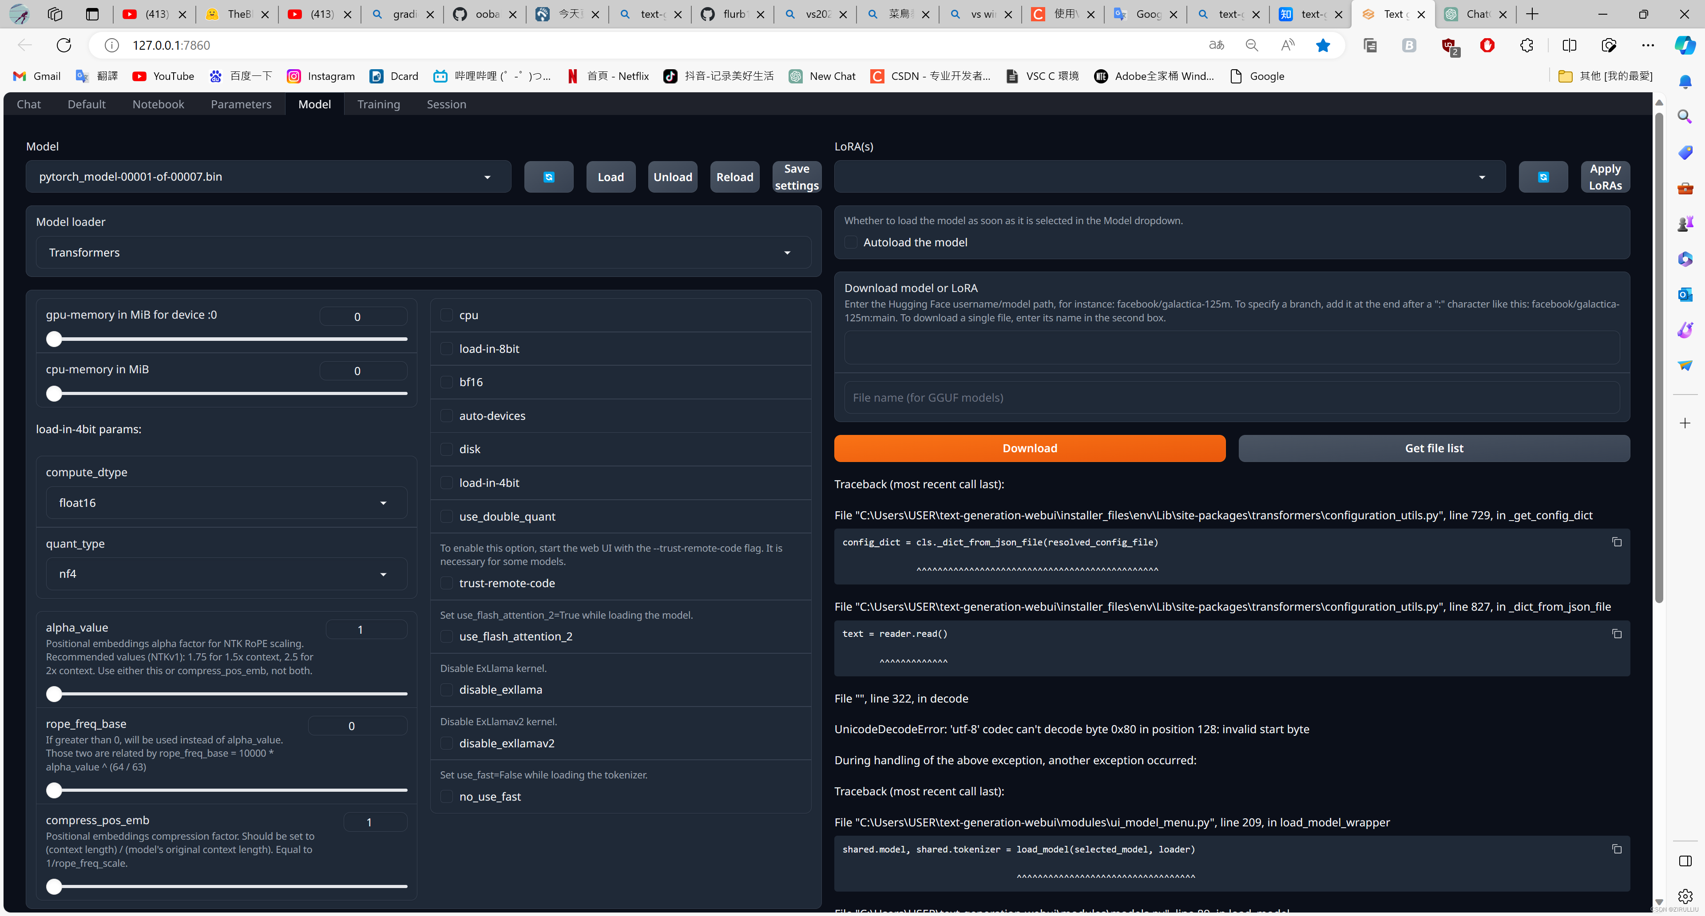Screen dimensions: 1705x916
Task: Open browser extensions puzzle icon
Action: pos(1527,45)
